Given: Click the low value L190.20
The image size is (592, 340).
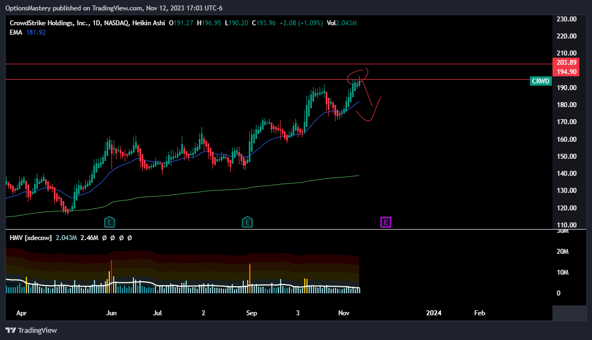Looking at the screenshot, I should click(x=237, y=23).
